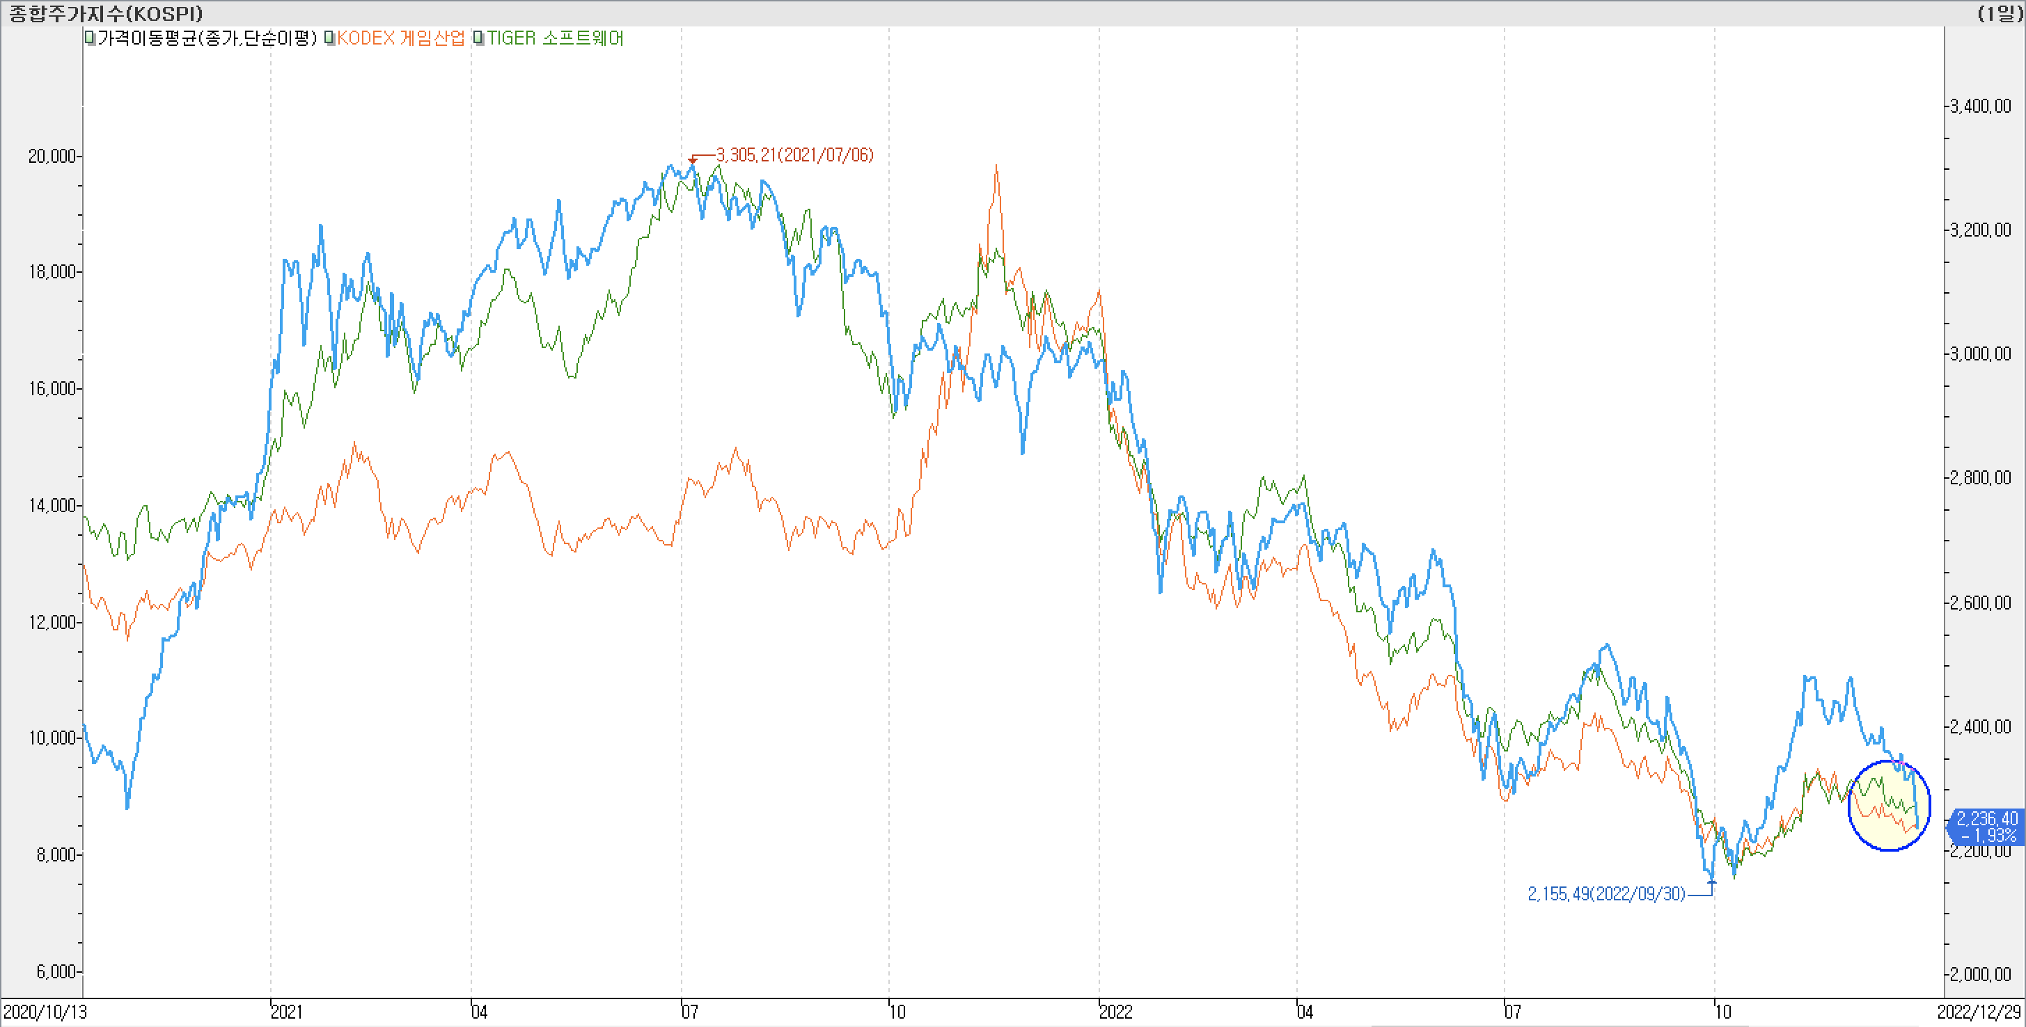Click the yellow highlighted circle on chart
Image resolution: width=2026 pixels, height=1027 pixels.
[1888, 806]
